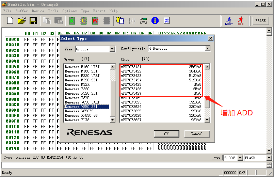Open the Buffer menu
Image resolution: width=274 pixels, height=177 pixels.
21,11
